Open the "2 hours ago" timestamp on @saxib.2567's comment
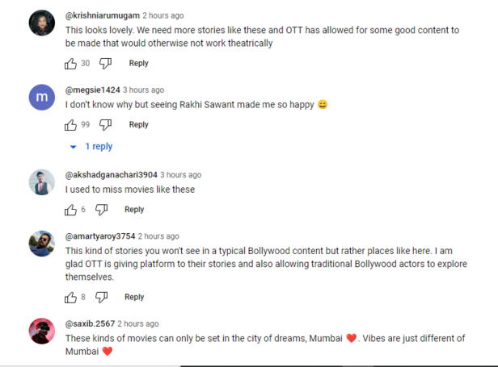498x367 pixels. (x=138, y=323)
